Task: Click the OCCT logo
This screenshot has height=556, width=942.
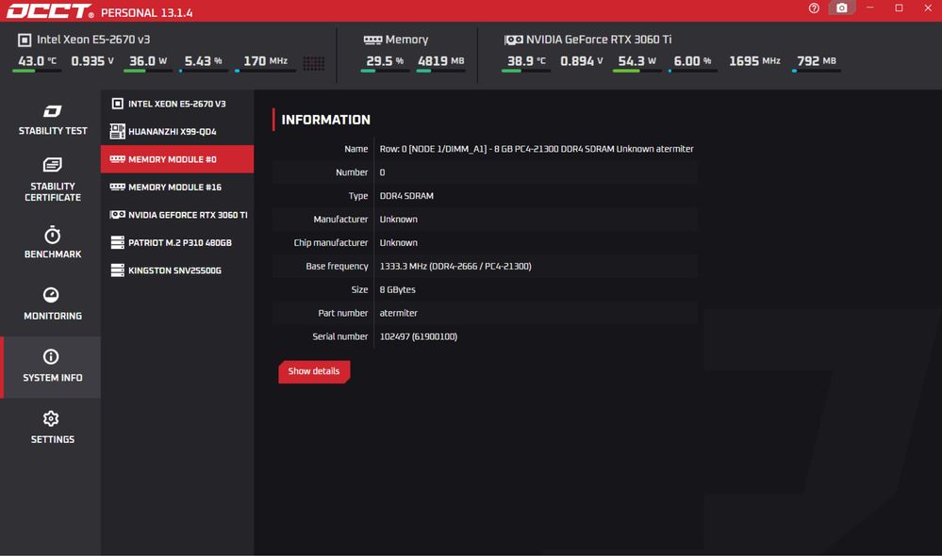Action: pos(49,11)
